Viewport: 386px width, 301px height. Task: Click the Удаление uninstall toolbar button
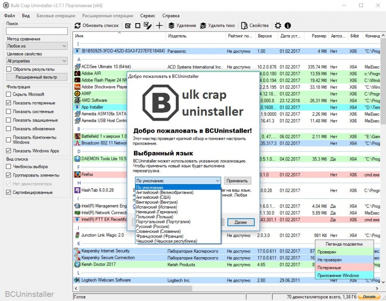[x=182, y=26]
